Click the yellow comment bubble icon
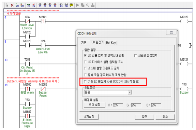 (71, 5)
